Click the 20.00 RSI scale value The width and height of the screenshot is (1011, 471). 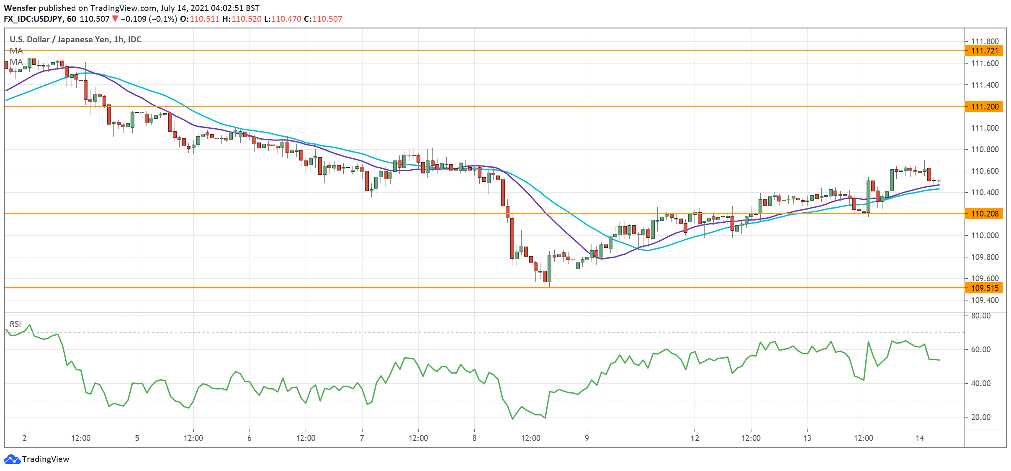[980, 418]
